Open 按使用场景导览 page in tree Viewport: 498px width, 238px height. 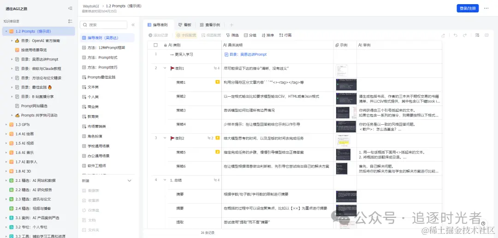[34, 50]
